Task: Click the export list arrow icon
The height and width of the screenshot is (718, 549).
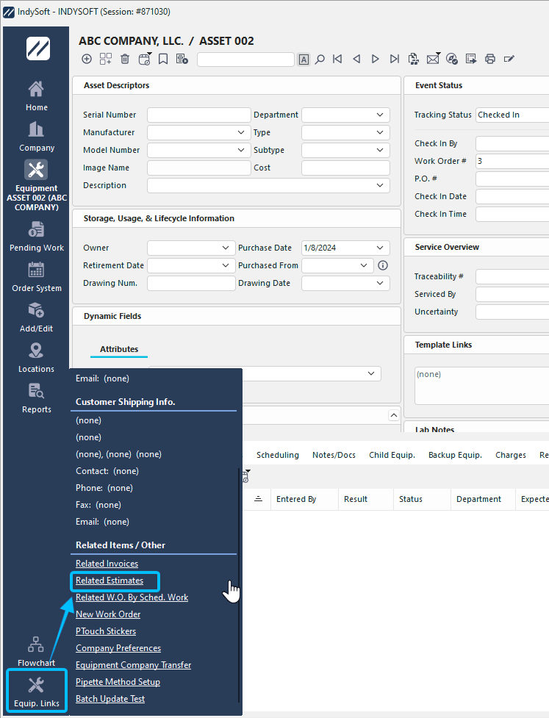Action: click(470, 59)
